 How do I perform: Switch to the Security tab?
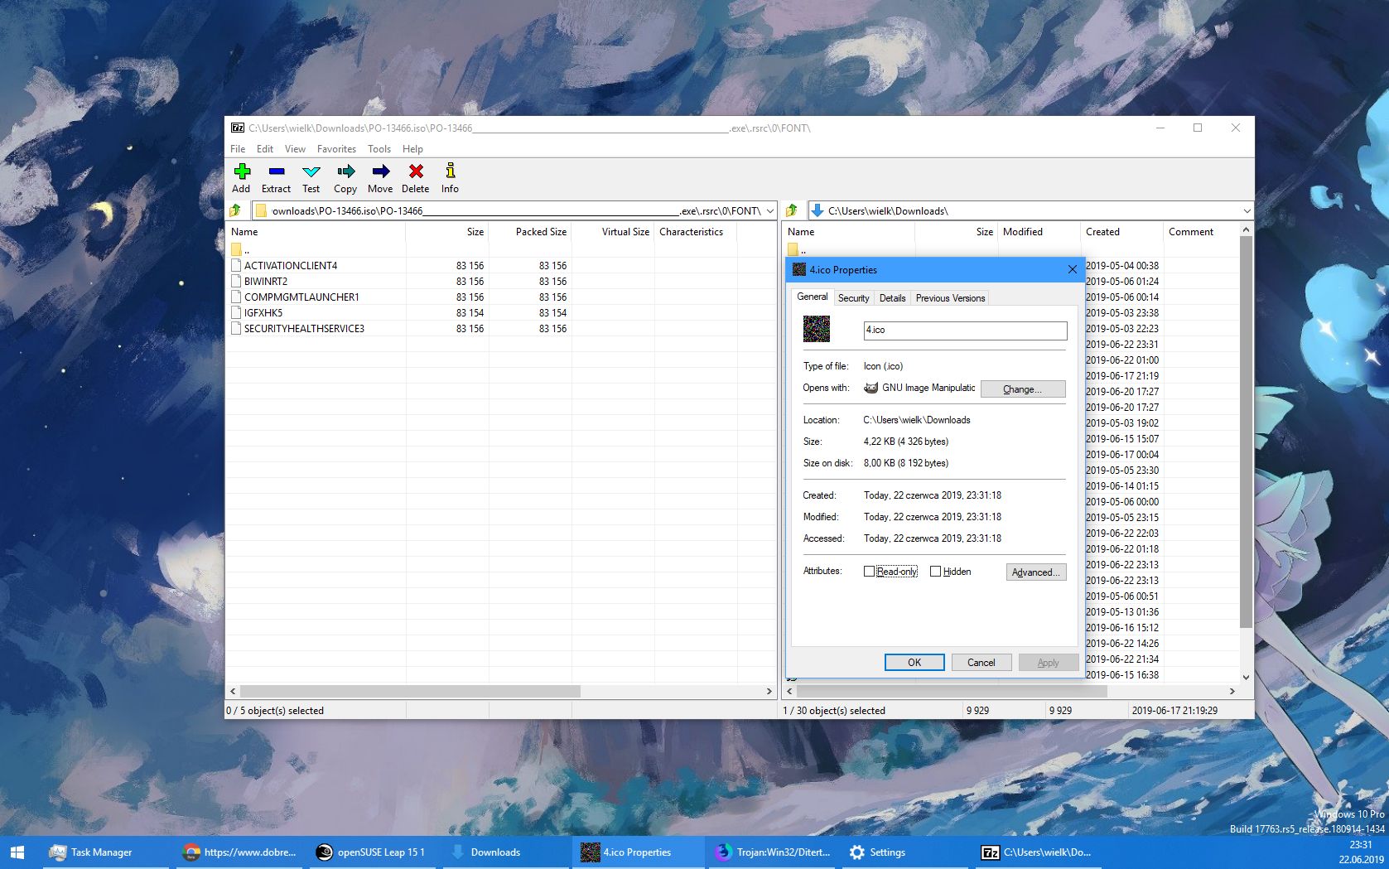853,298
